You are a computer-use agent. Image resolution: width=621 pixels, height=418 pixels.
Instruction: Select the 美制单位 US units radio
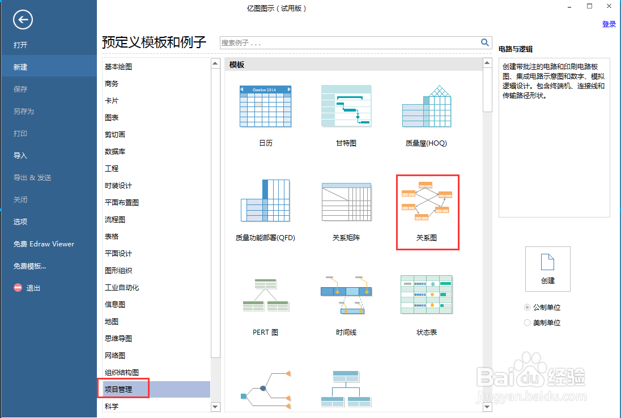tap(527, 323)
